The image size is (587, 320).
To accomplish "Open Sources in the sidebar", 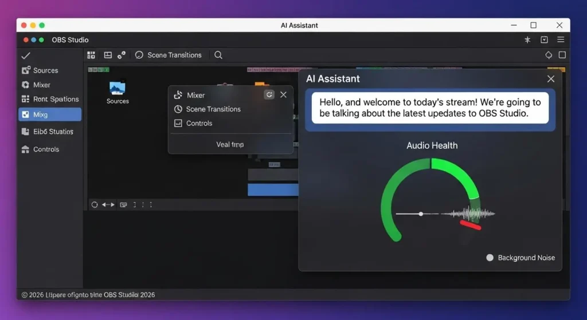I will (x=40, y=70).
